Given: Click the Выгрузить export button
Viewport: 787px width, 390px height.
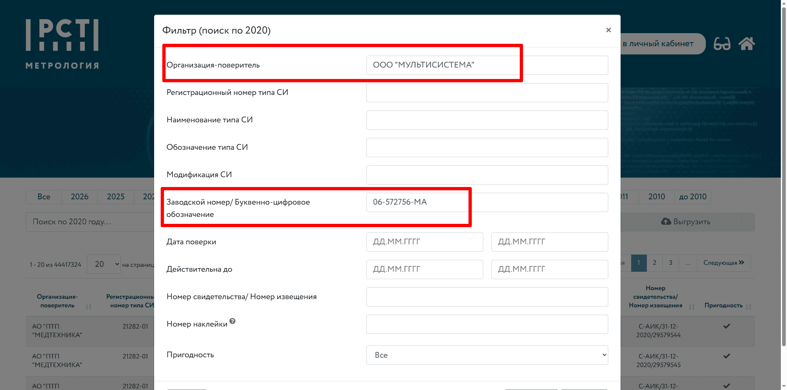Looking at the screenshot, I should point(686,222).
